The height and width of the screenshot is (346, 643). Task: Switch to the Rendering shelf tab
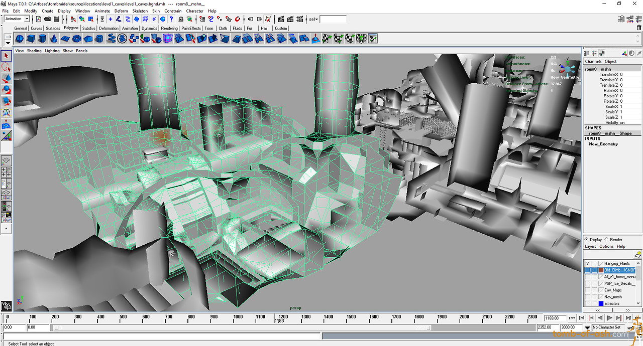tap(169, 28)
